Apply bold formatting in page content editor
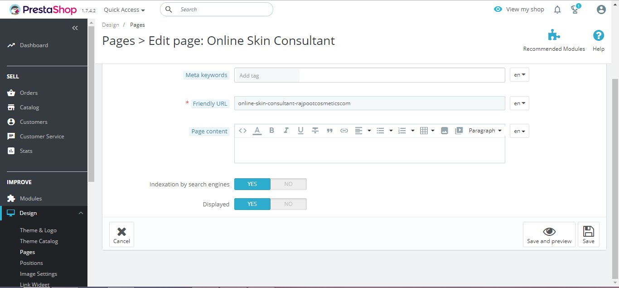This screenshot has height=288, width=619. [272, 131]
